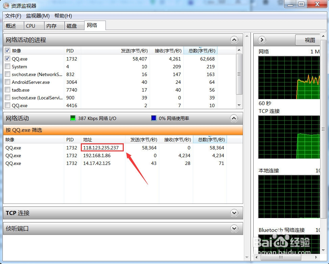Switch to the CPU tab
Viewport: 329px width, 264px height.
click(x=34, y=26)
